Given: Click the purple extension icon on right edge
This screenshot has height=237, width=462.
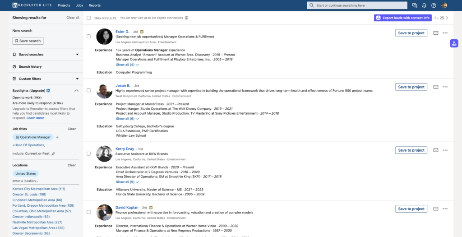Looking at the screenshot, I should click(x=454, y=43).
